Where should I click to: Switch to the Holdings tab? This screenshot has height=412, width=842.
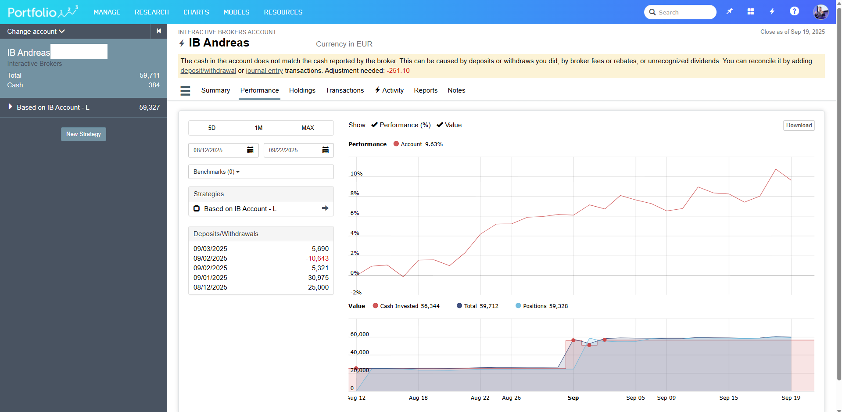point(302,90)
